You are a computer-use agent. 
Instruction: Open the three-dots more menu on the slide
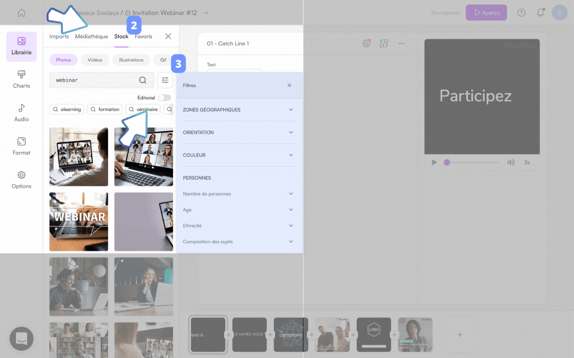click(401, 43)
